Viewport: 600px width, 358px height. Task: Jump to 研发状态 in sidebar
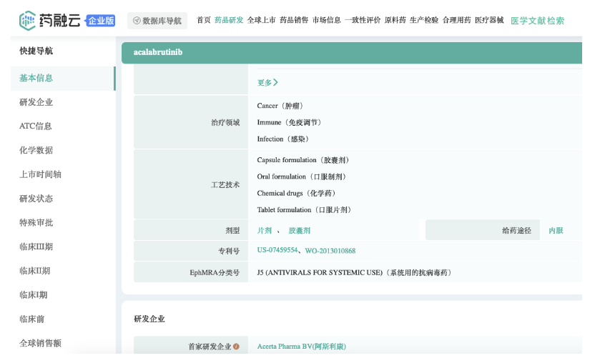tap(36, 199)
